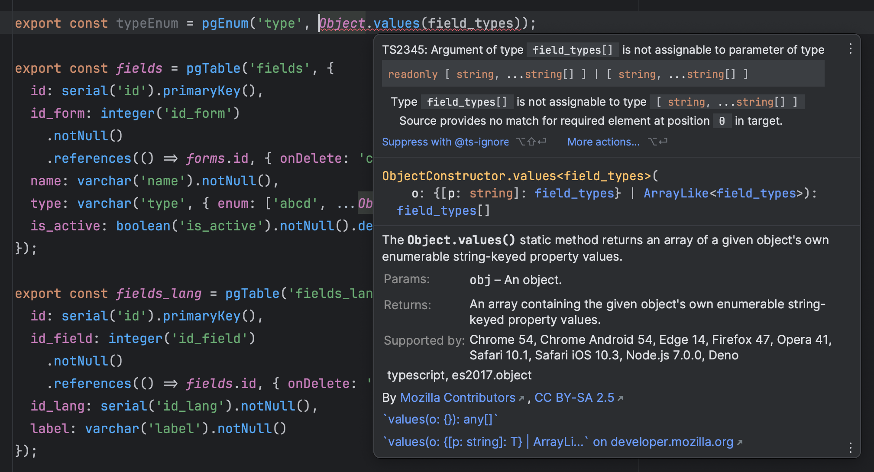Click the fields_lang table name
Viewport: 874px width, 472px height.
click(x=159, y=293)
